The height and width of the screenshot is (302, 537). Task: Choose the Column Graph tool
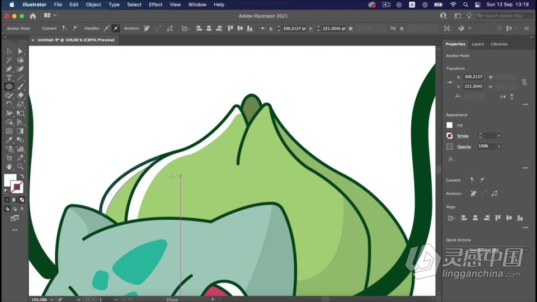point(21,149)
